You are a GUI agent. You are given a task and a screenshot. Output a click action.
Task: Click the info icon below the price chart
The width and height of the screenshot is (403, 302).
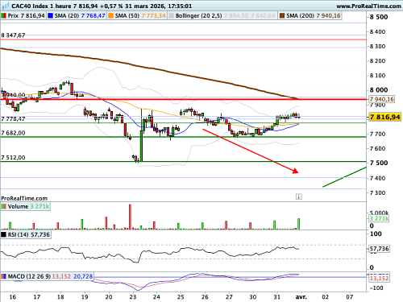tap(298, 197)
